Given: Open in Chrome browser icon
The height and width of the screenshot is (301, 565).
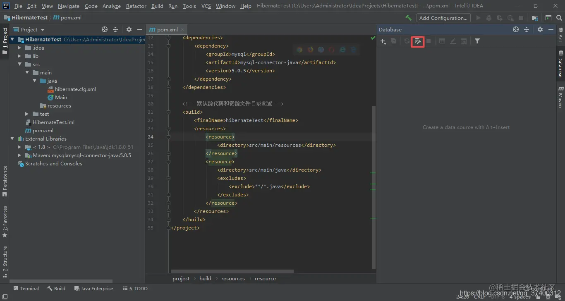Looking at the screenshot, I should click(x=299, y=50).
